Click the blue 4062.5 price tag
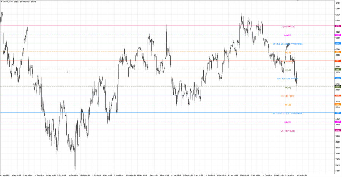The width and height of the screenshot is (342, 177). point(338,43)
